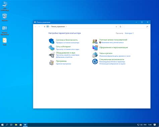Open File Explorer from taskbar
This screenshot has height=127, width=159.
pos(16,125)
